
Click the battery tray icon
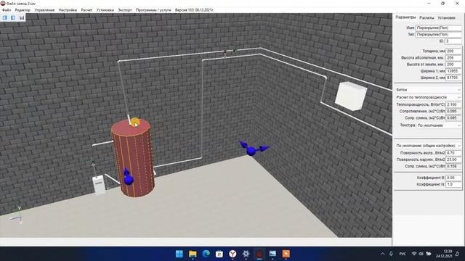[429, 254]
